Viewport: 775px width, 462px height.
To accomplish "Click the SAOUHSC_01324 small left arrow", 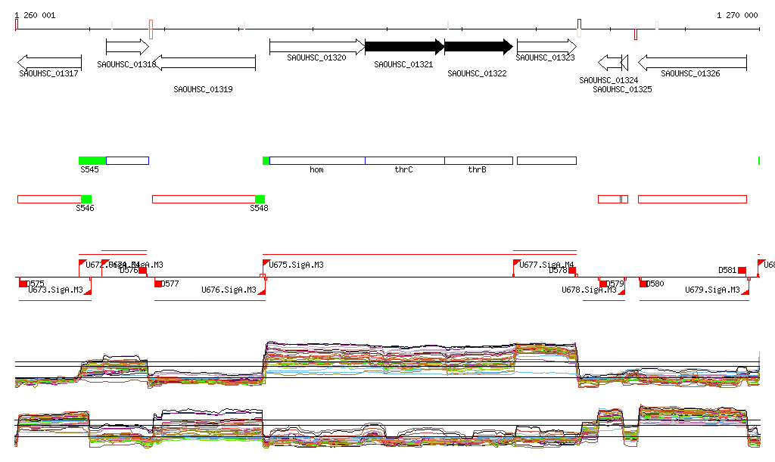I will pos(609,63).
